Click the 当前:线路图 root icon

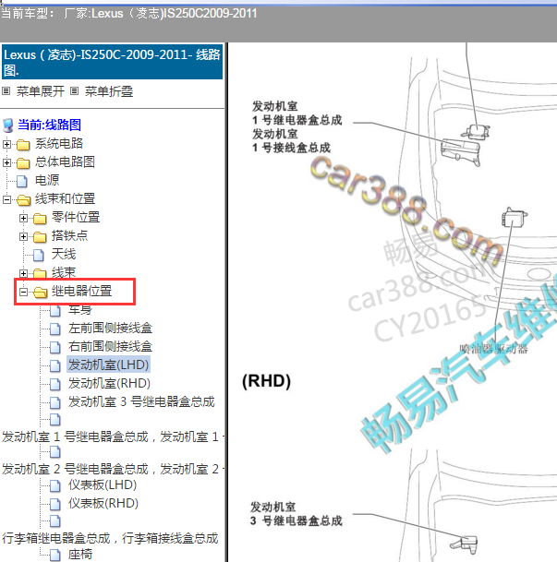(x=8, y=126)
